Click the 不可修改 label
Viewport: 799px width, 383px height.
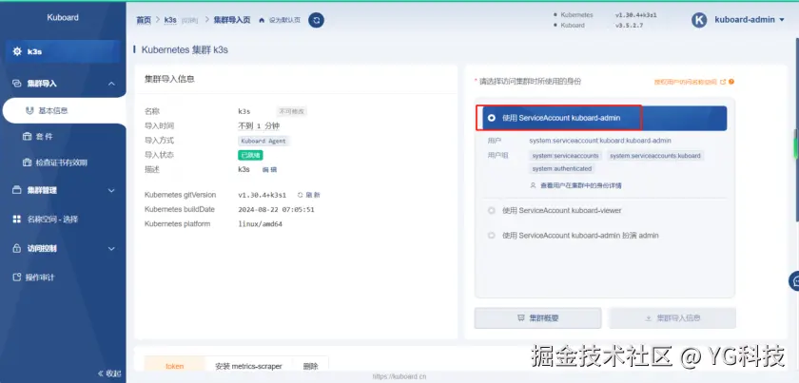coord(292,111)
